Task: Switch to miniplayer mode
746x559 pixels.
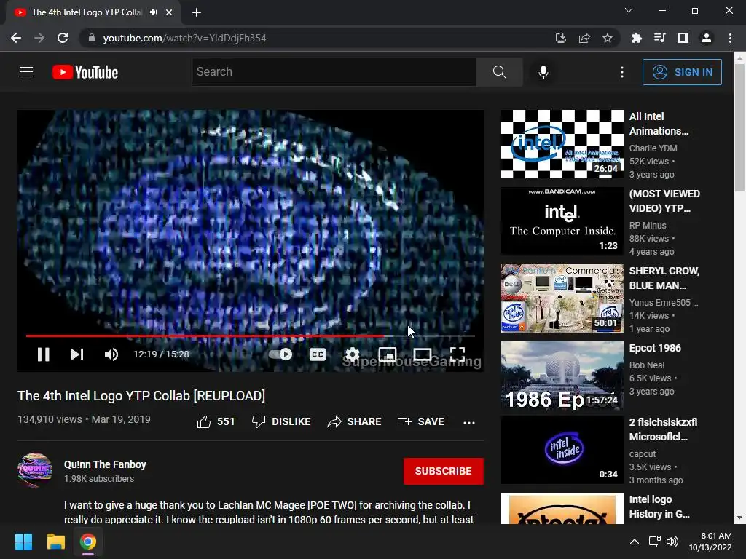Action: (x=388, y=354)
